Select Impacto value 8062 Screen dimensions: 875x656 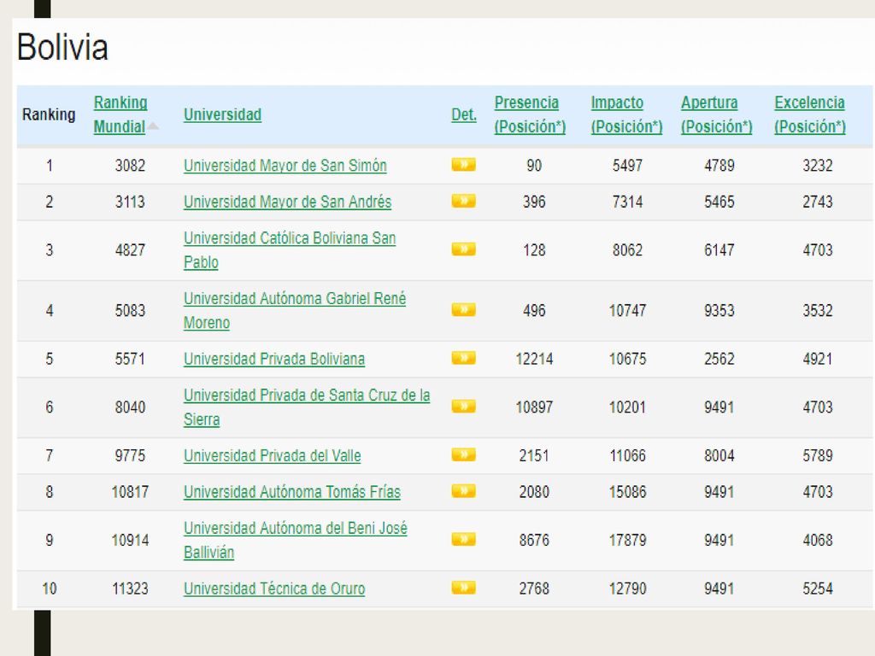point(627,250)
